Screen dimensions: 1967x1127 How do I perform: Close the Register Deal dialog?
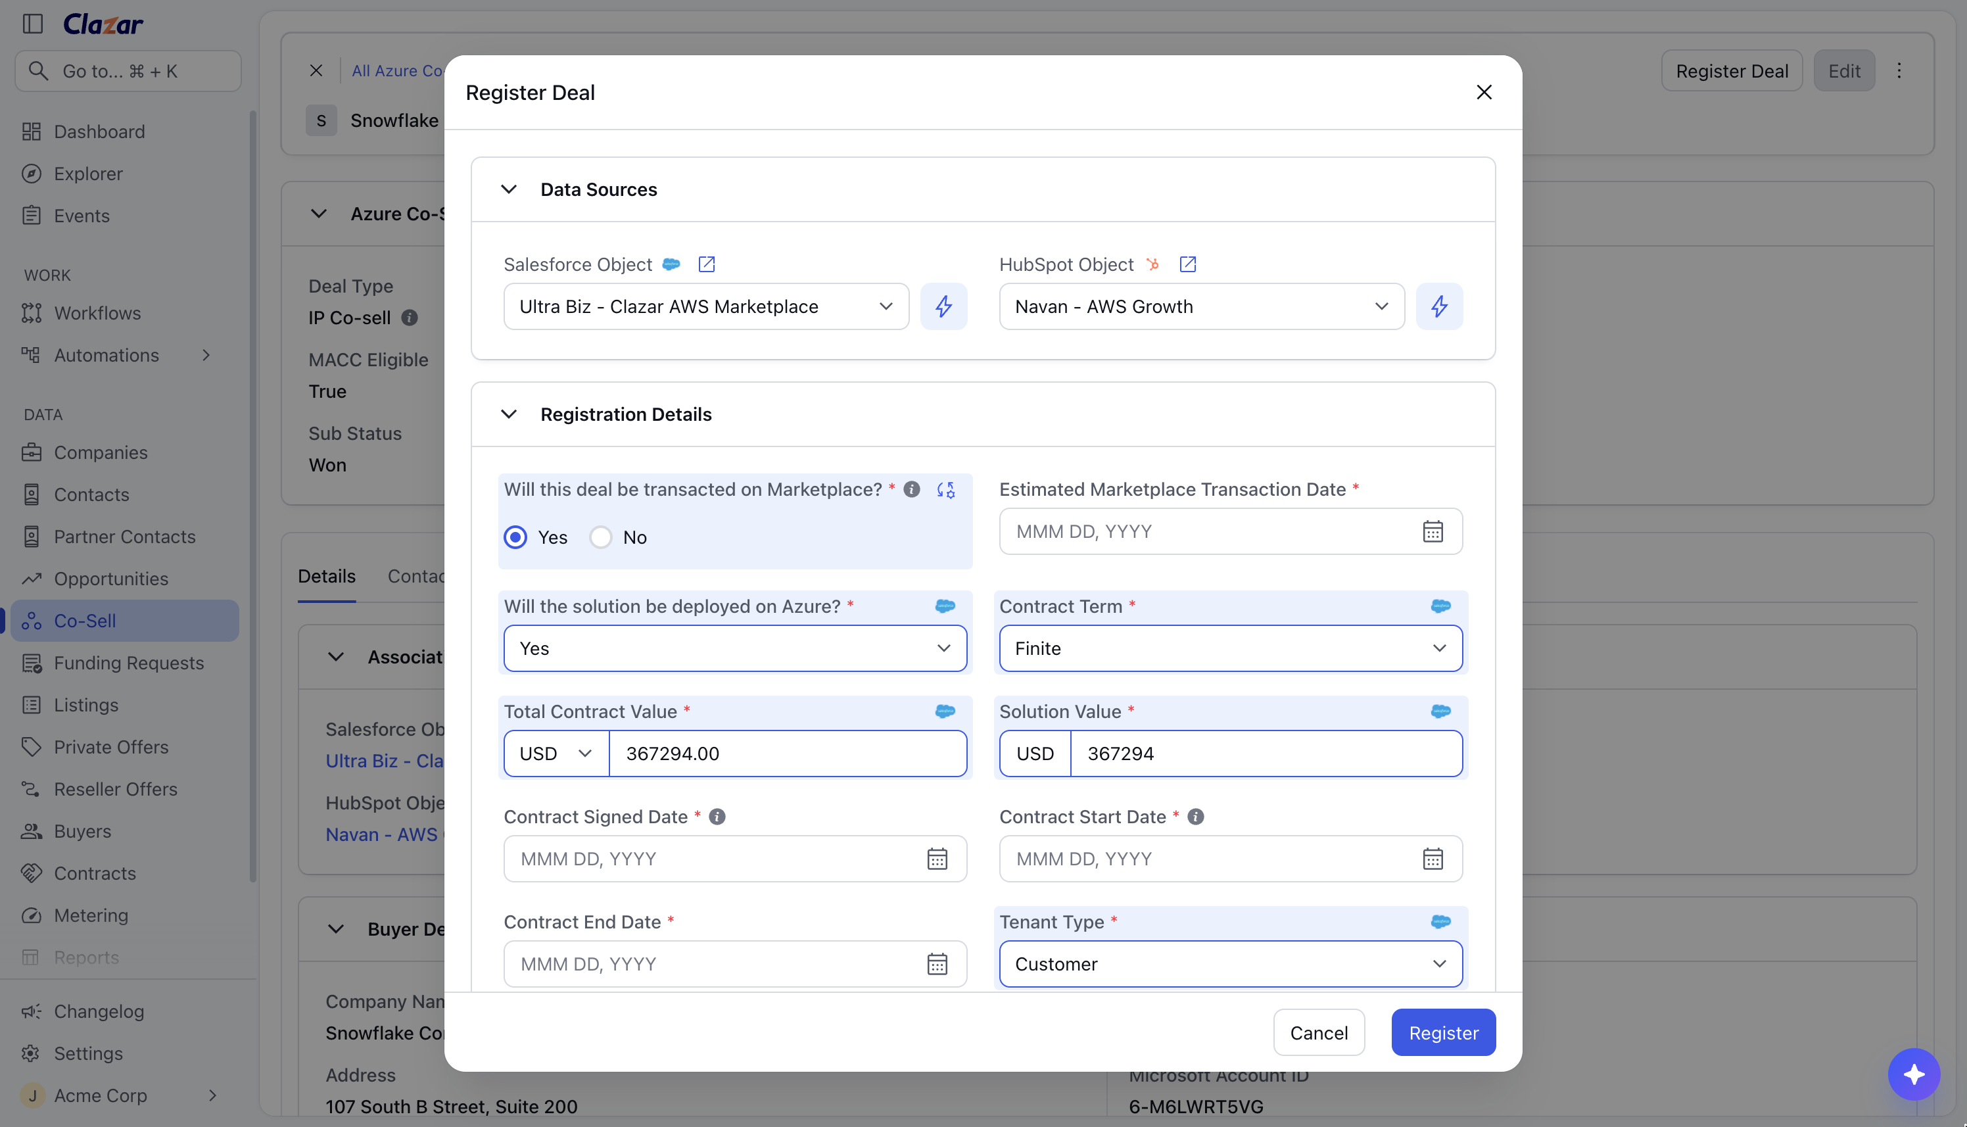pos(1483,92)
